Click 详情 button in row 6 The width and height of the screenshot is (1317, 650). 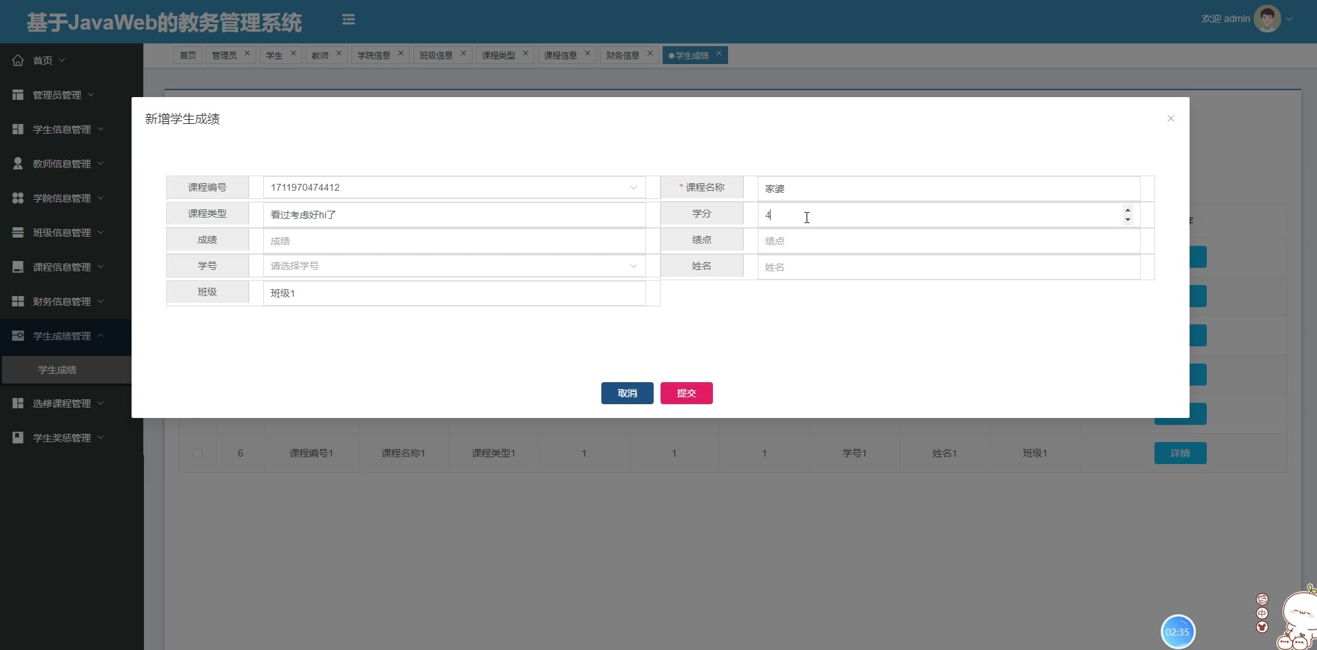click(x=1181, y=453)
